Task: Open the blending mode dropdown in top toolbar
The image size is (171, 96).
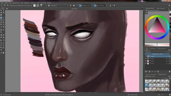Action: click(60, 5)
